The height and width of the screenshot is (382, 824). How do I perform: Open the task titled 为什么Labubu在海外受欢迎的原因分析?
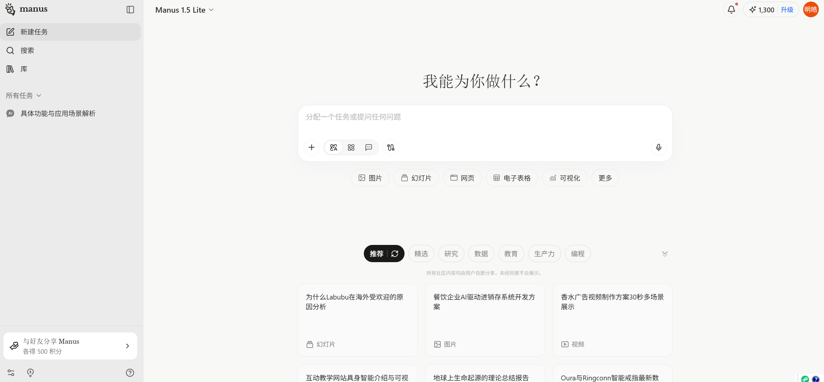tap(357, 320)
